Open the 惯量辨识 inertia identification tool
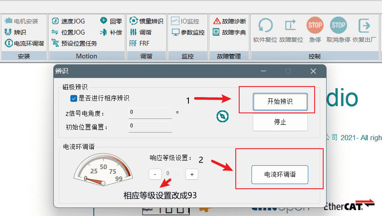 pyautogui.click(x=146, y=21)
